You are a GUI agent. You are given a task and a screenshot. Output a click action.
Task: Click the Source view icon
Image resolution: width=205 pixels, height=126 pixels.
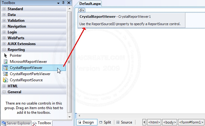(x=118, y=122)
